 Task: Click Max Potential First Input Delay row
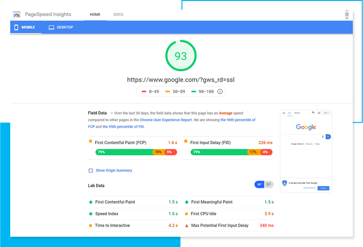click(x=229, y=226)
